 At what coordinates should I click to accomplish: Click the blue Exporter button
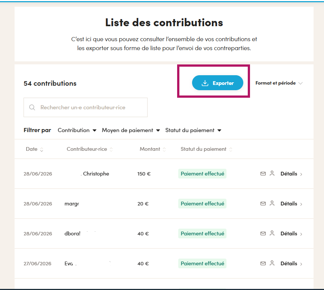click(x=217, y=83)
